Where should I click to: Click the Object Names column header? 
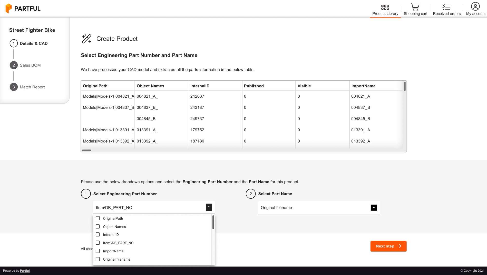(161, 86)
